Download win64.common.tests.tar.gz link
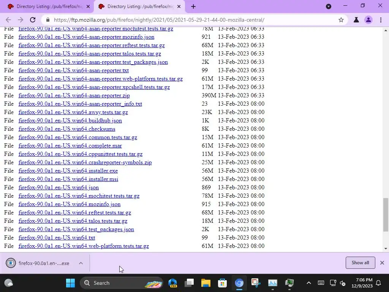This screenshot has width=389, height=292. pyautogui.click(x=77, y=137)
